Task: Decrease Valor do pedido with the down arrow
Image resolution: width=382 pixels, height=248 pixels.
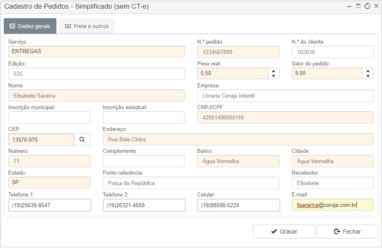Action: 368,76
